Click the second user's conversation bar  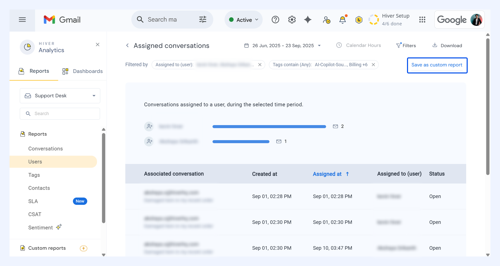click(241, 142)
